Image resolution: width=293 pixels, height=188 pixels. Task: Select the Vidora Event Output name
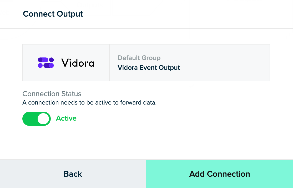tap(149, 67)
